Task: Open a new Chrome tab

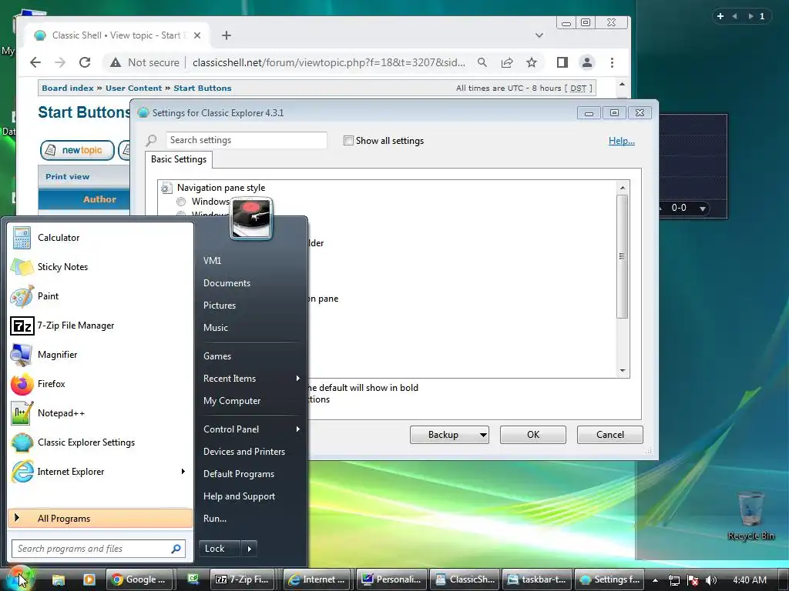Action: click(227, 35)
